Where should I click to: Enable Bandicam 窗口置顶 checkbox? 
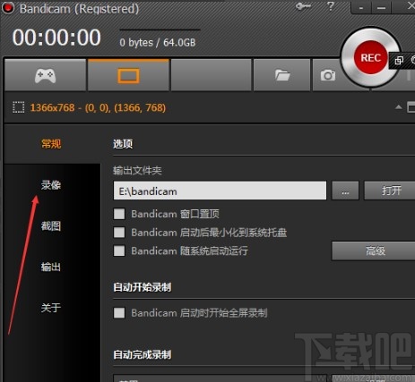click(119, 214)
